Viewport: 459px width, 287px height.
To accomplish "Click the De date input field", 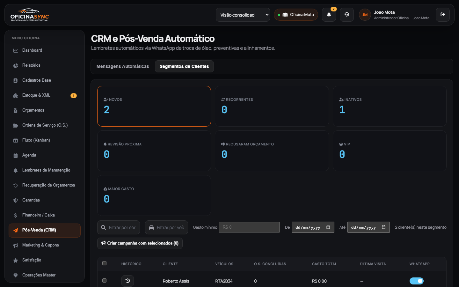I will pos(313,227).
